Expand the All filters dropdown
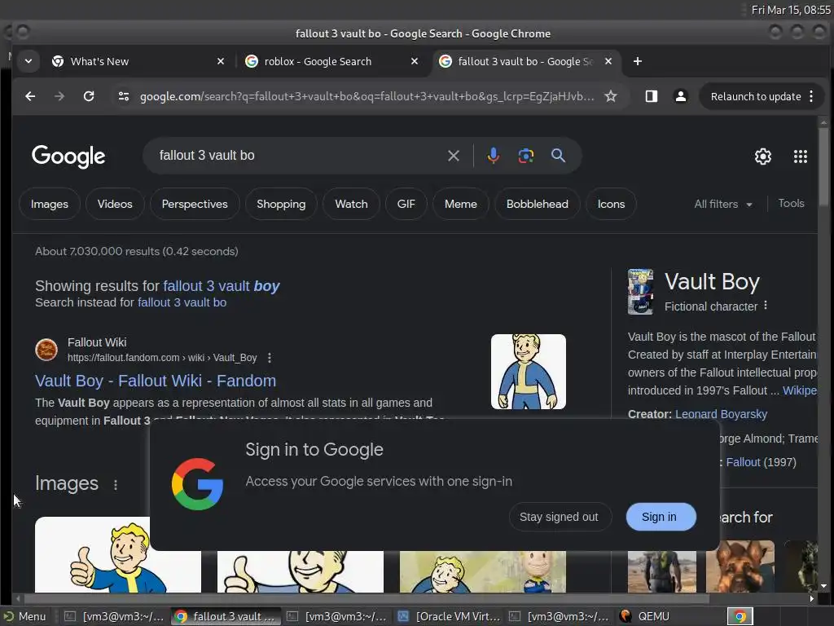The width and height of the screenshot is (834, 626). [x=723, y=204]
